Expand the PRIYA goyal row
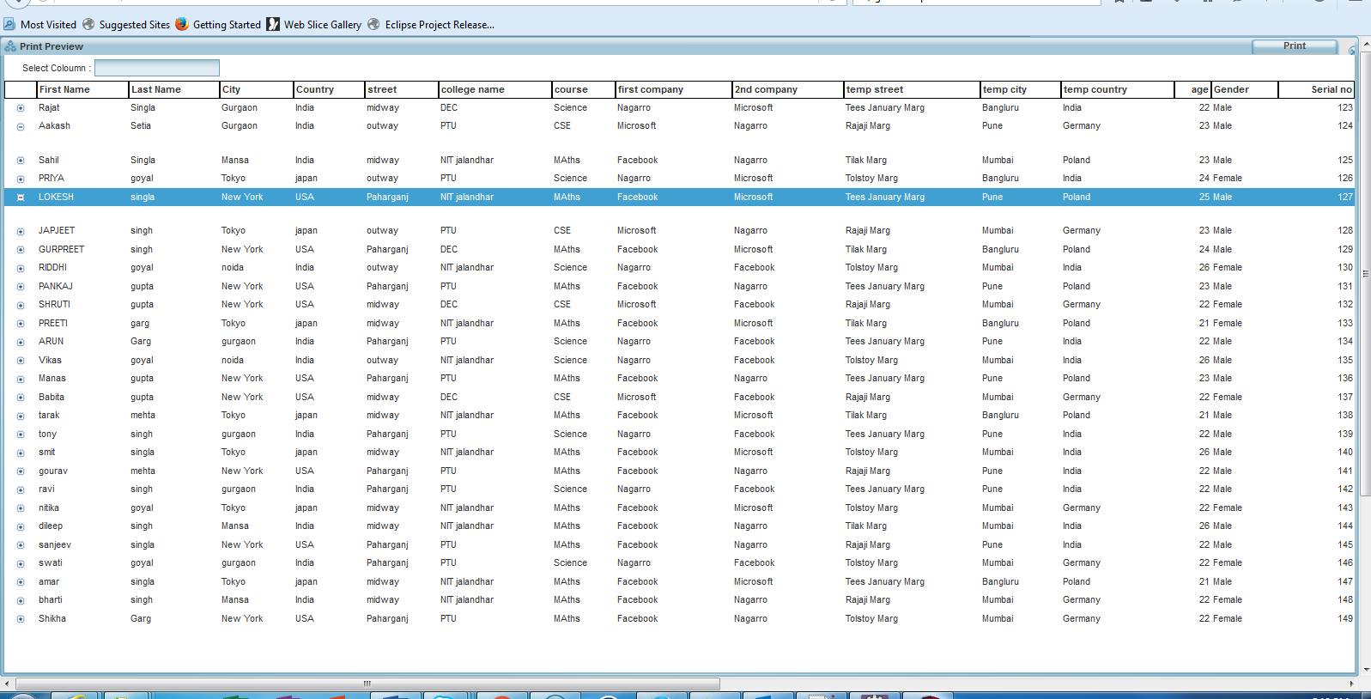The width and height of the screenshot is (1371, 699). (x=21, y=179)
